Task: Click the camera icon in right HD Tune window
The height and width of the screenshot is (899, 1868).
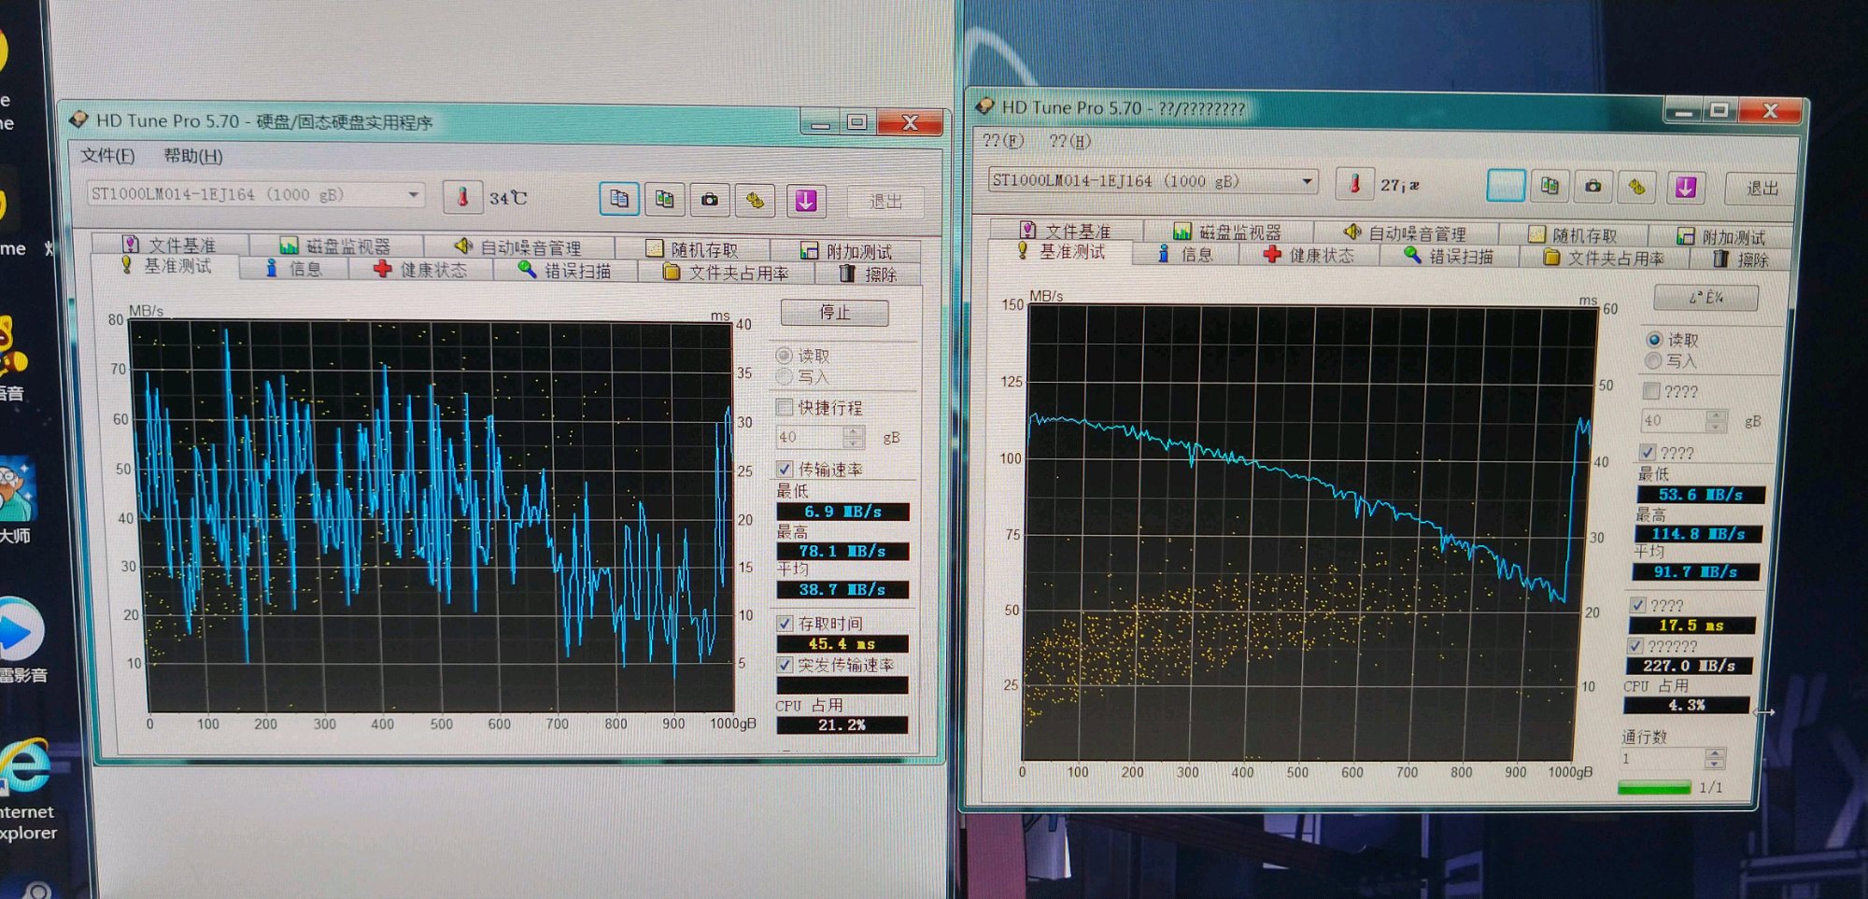Action: [x=1593, y=187]
